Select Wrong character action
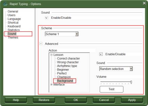This screenshot has width=148, height=106. (68, 62)
